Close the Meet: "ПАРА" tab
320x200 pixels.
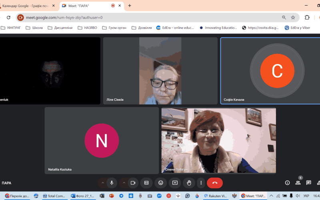pos(120,6)
